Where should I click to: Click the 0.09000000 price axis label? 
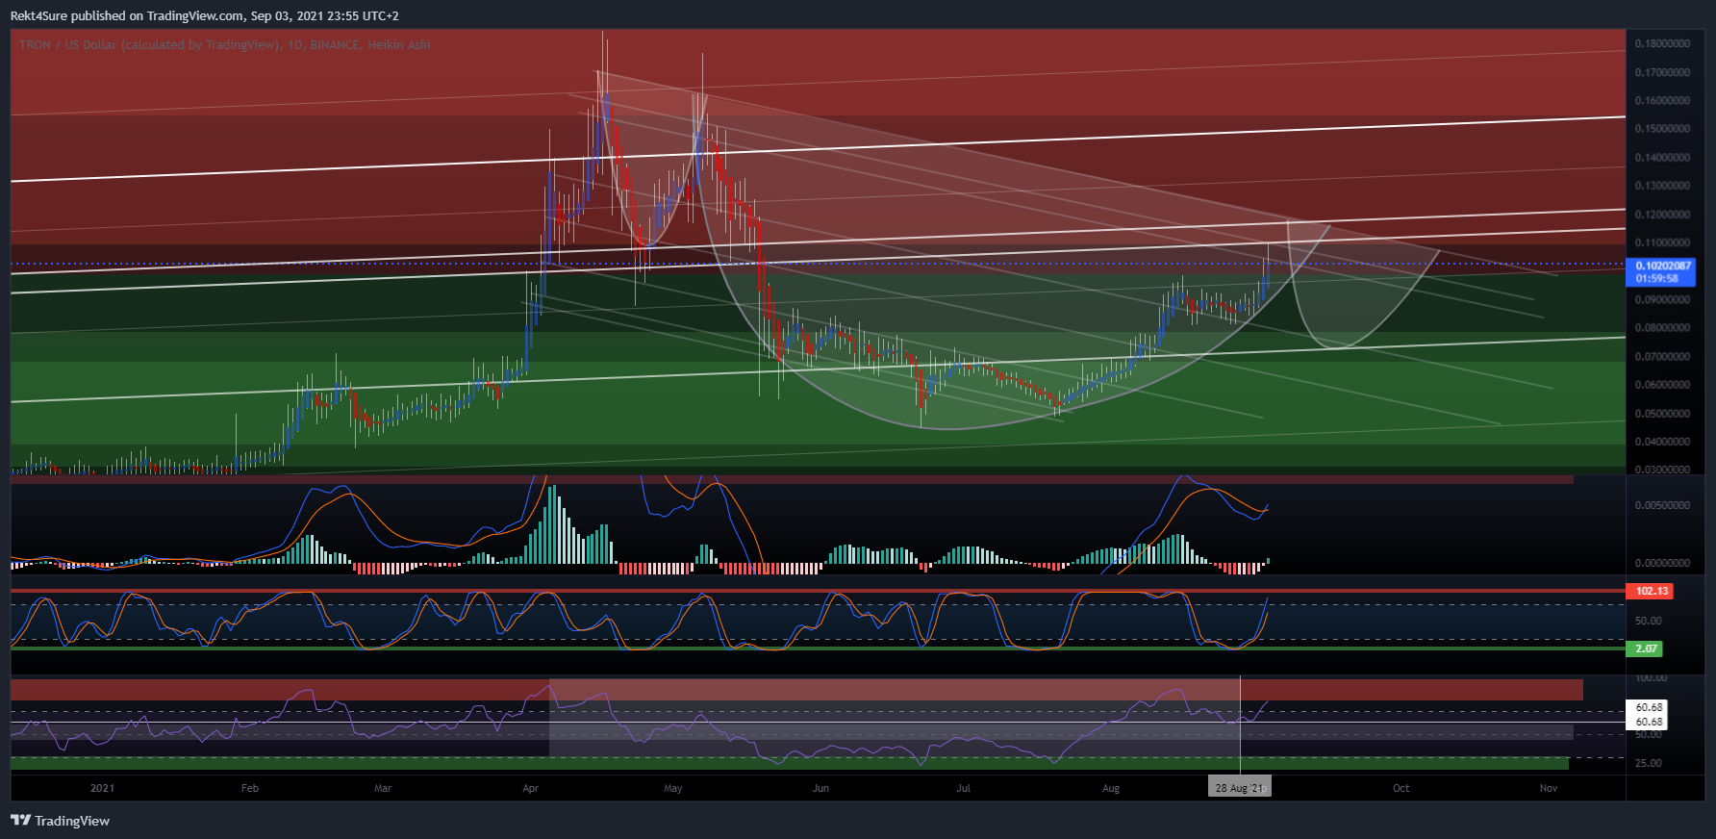(x=1662, y=299)
